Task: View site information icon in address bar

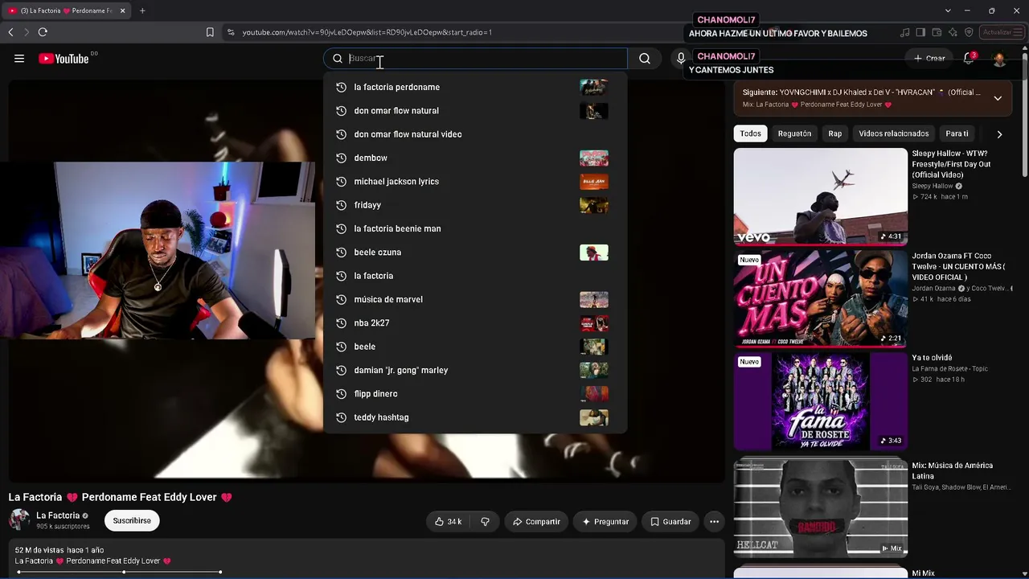Action: pyautogui.click(x=231, y=32)
